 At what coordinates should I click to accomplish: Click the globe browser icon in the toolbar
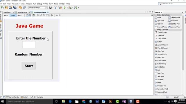click(x=50, y=8)
